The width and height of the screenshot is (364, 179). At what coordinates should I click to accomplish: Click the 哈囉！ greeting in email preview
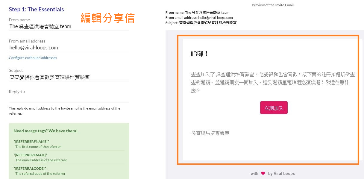pos(199,54)
